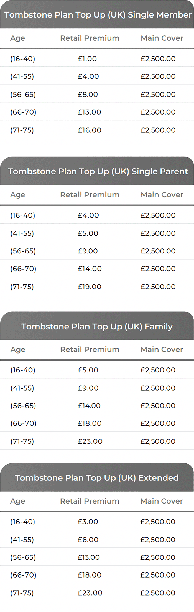Select Main Cover header in Family table
194x612 pixels.
tap(162, 349)
